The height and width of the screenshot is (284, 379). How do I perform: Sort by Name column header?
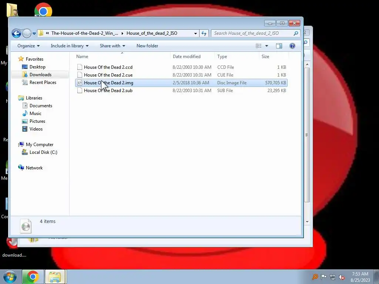82,57
